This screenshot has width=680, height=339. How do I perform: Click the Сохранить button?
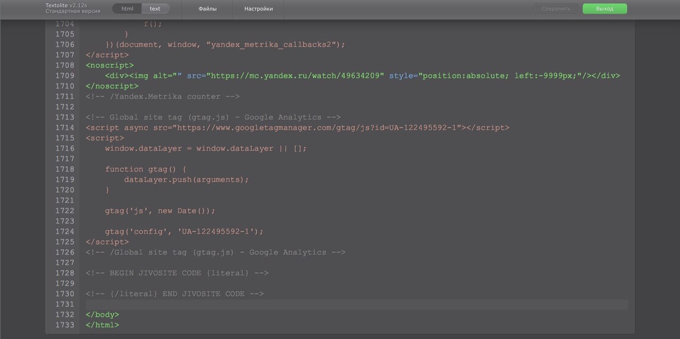coord(556,9)
